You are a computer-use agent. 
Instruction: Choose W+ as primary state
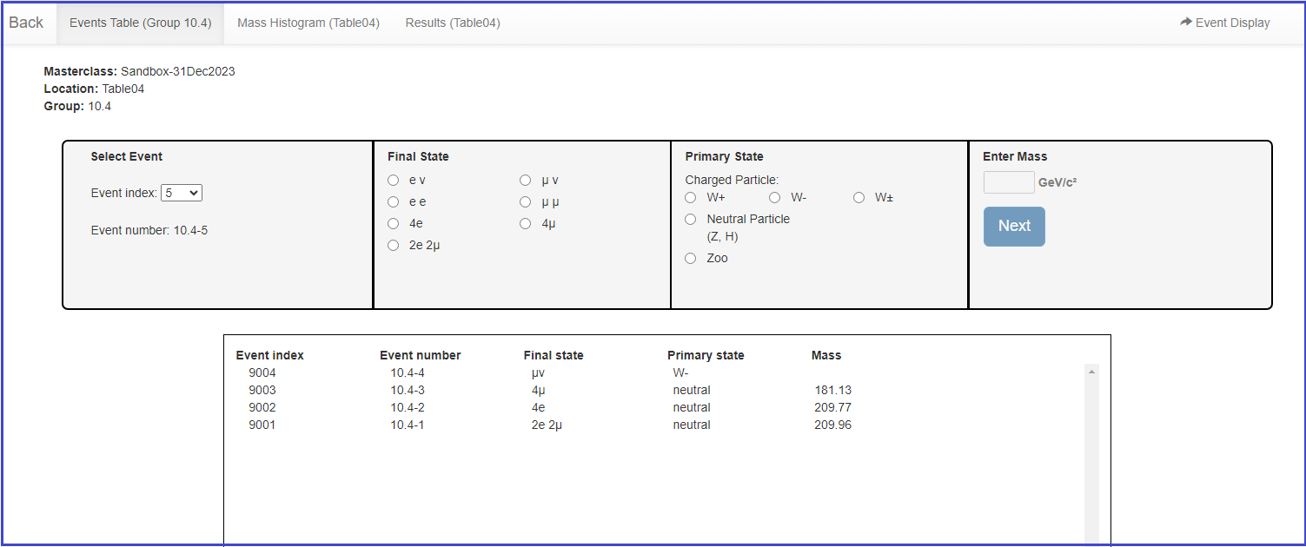tap(691, 198)
